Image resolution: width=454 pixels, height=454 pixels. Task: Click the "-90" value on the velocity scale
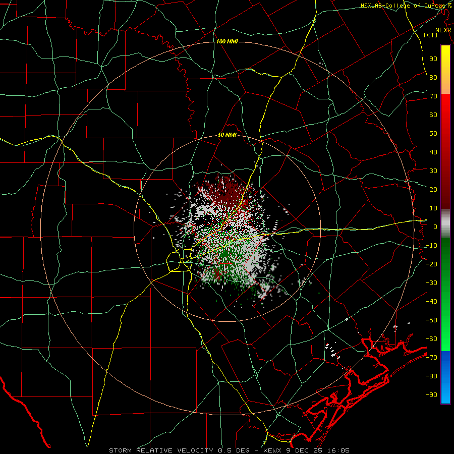(431, 395)
